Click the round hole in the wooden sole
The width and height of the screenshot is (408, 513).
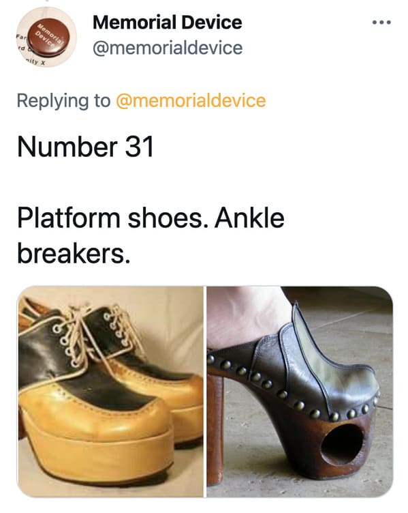[342, 444]
